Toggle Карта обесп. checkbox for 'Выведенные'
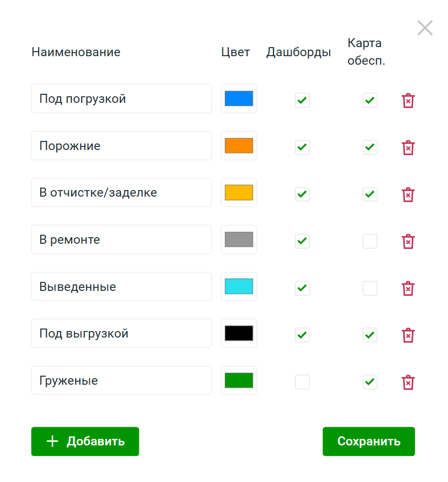 click(x=370, y=288)
